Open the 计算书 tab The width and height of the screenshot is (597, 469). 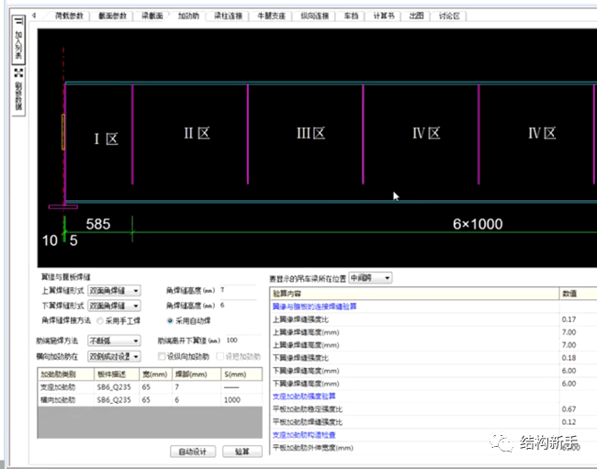click(x=384, y=16)
